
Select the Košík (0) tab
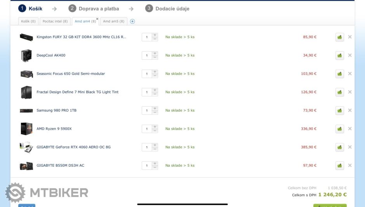[x=28, y=21]
